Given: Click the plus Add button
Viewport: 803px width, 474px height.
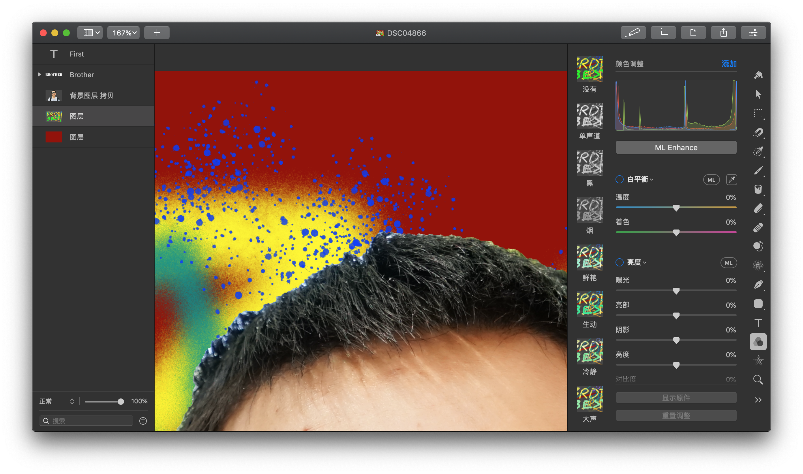Looking at the screenshot, I should tap(157, 33).
